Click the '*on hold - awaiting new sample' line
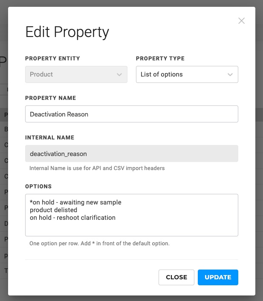The height and width of the screenshot is (301, 263). (x=75, y=202)
